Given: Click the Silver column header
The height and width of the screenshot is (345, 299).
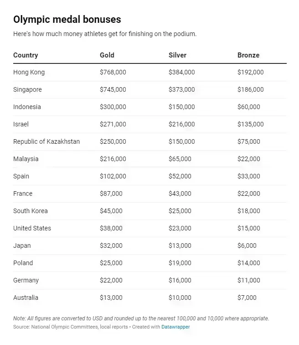Looking at the screenshot, I should click(177, 55).
